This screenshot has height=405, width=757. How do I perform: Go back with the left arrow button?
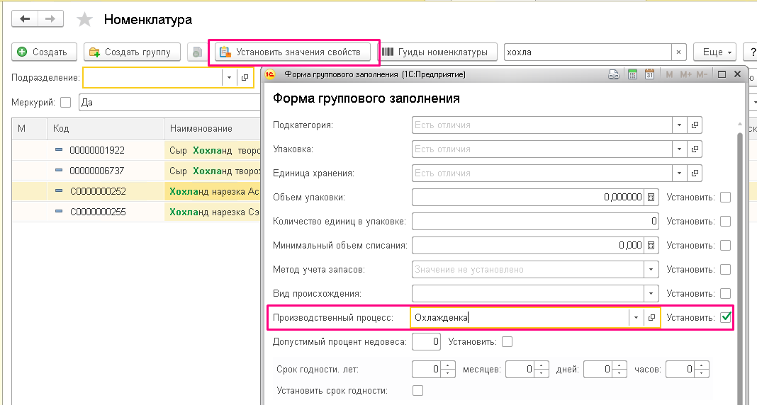pyautogui.click(x=25, y=19)
